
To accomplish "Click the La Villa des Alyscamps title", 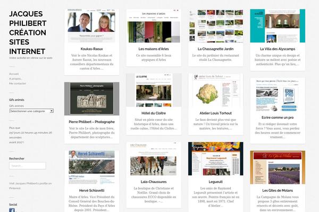I will pos(278,49).
